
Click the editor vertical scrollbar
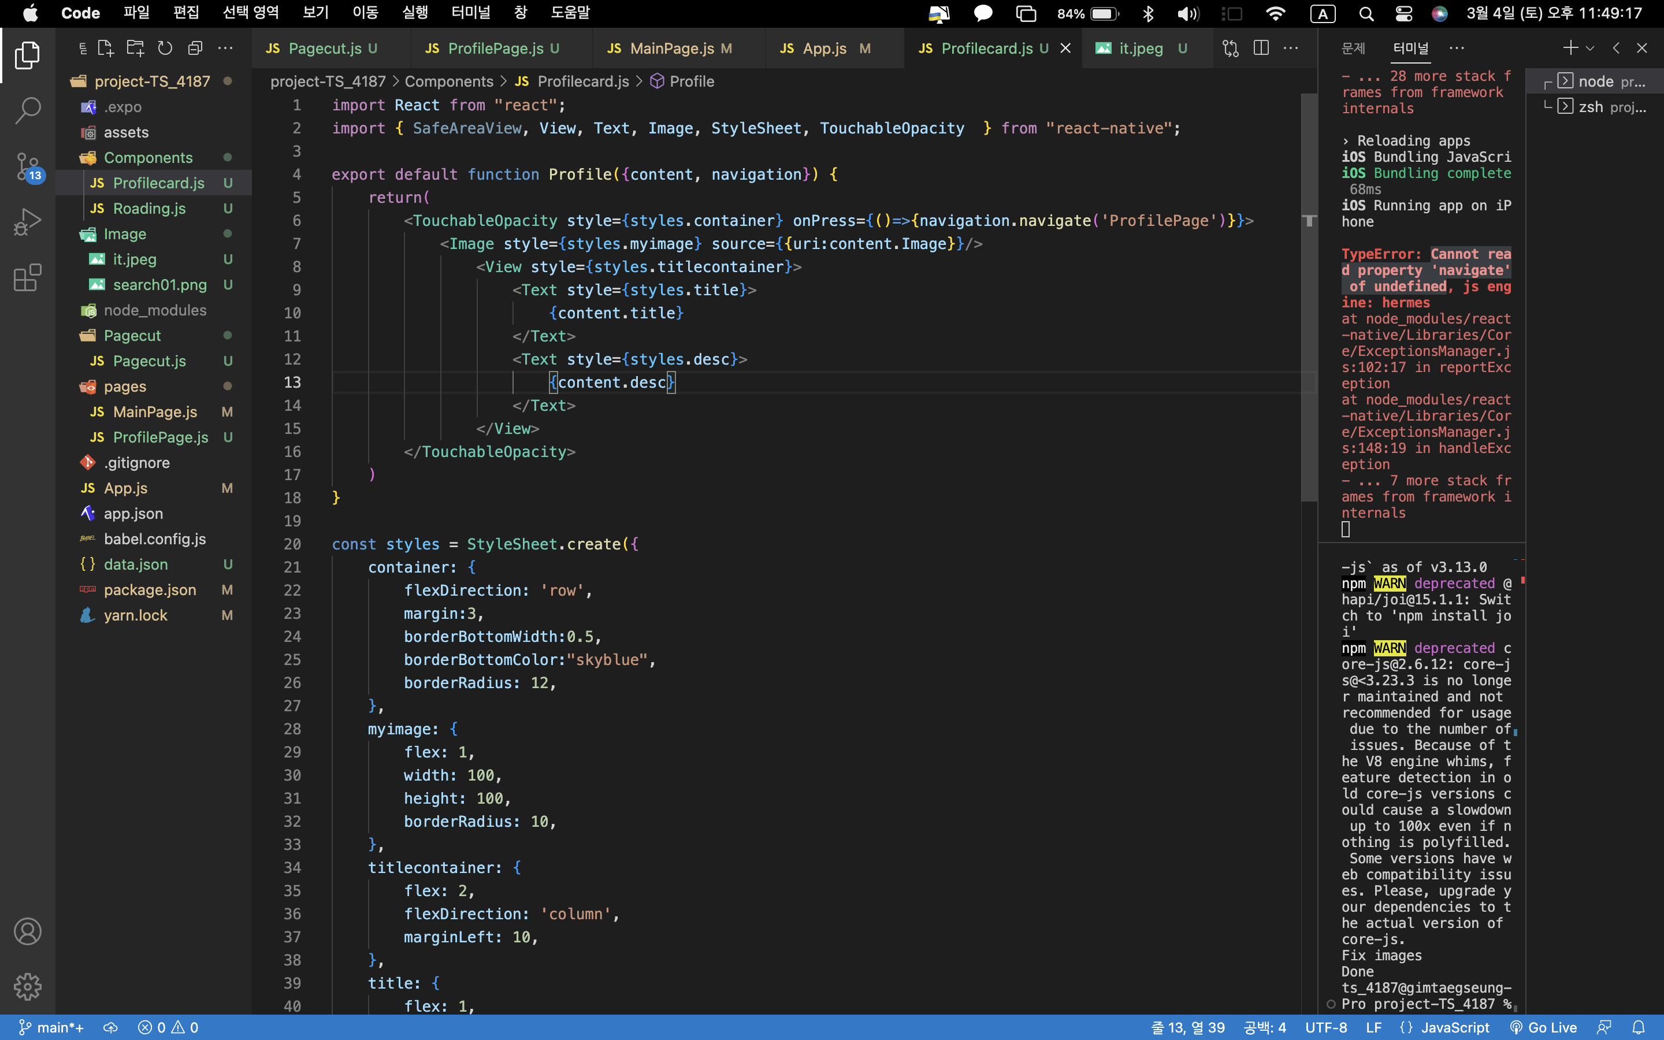point(1309,296)
